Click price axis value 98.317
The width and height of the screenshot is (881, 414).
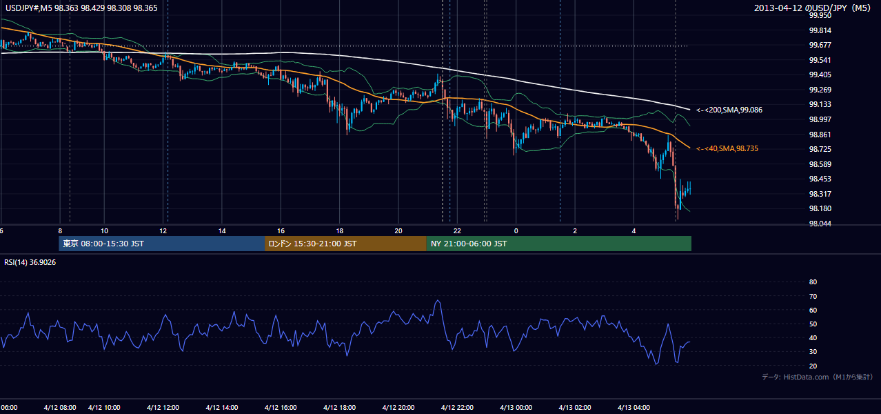(820, 194)
